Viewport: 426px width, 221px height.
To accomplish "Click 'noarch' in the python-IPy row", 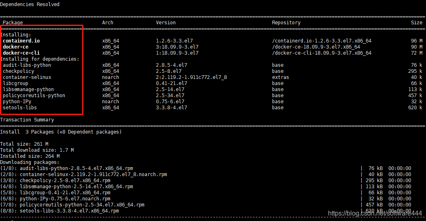I will [111, 102].
